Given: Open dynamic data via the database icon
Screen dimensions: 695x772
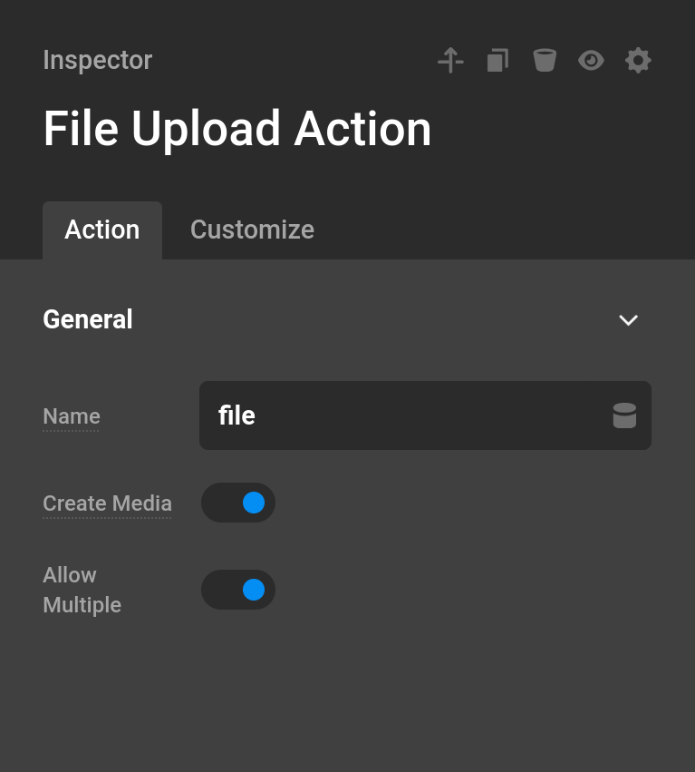Looking at the screenshot, I should coord(624,415).
